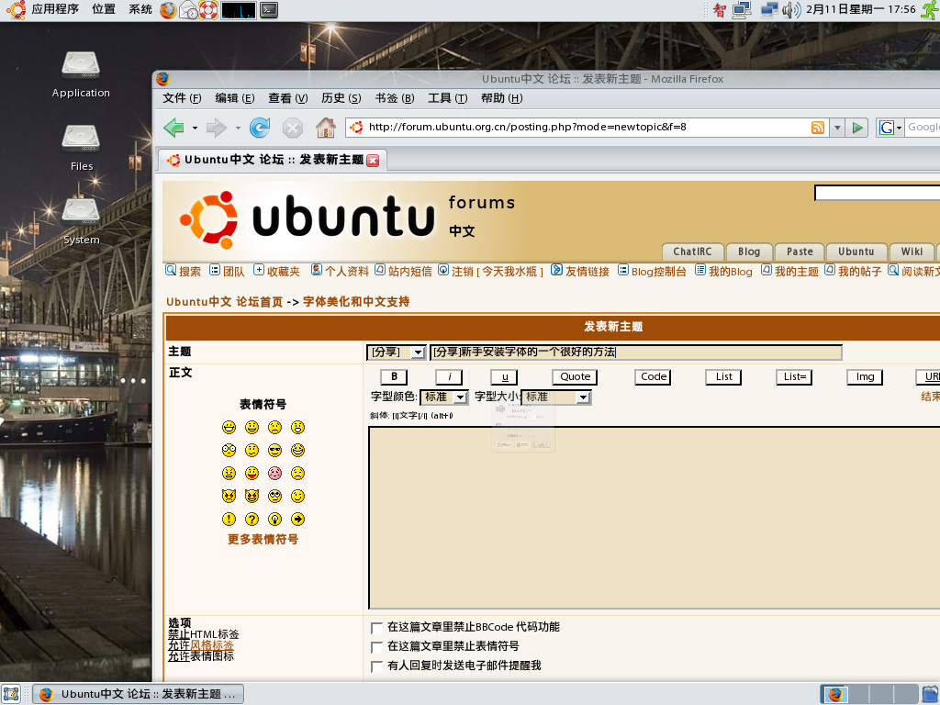Expand the back button history arrow
Image resolution: width=940 pixels, height=705 pixels.
(x=195, y=128)
